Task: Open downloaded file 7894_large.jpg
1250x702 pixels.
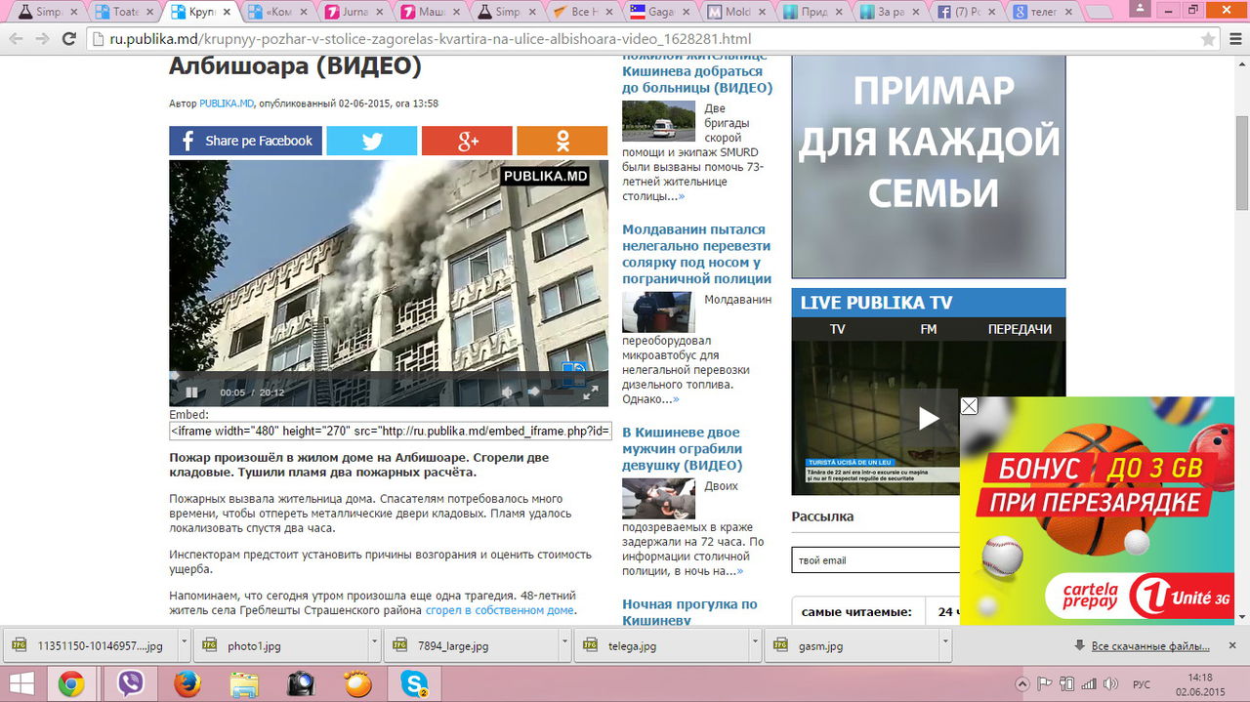Action: coord(472,645)
